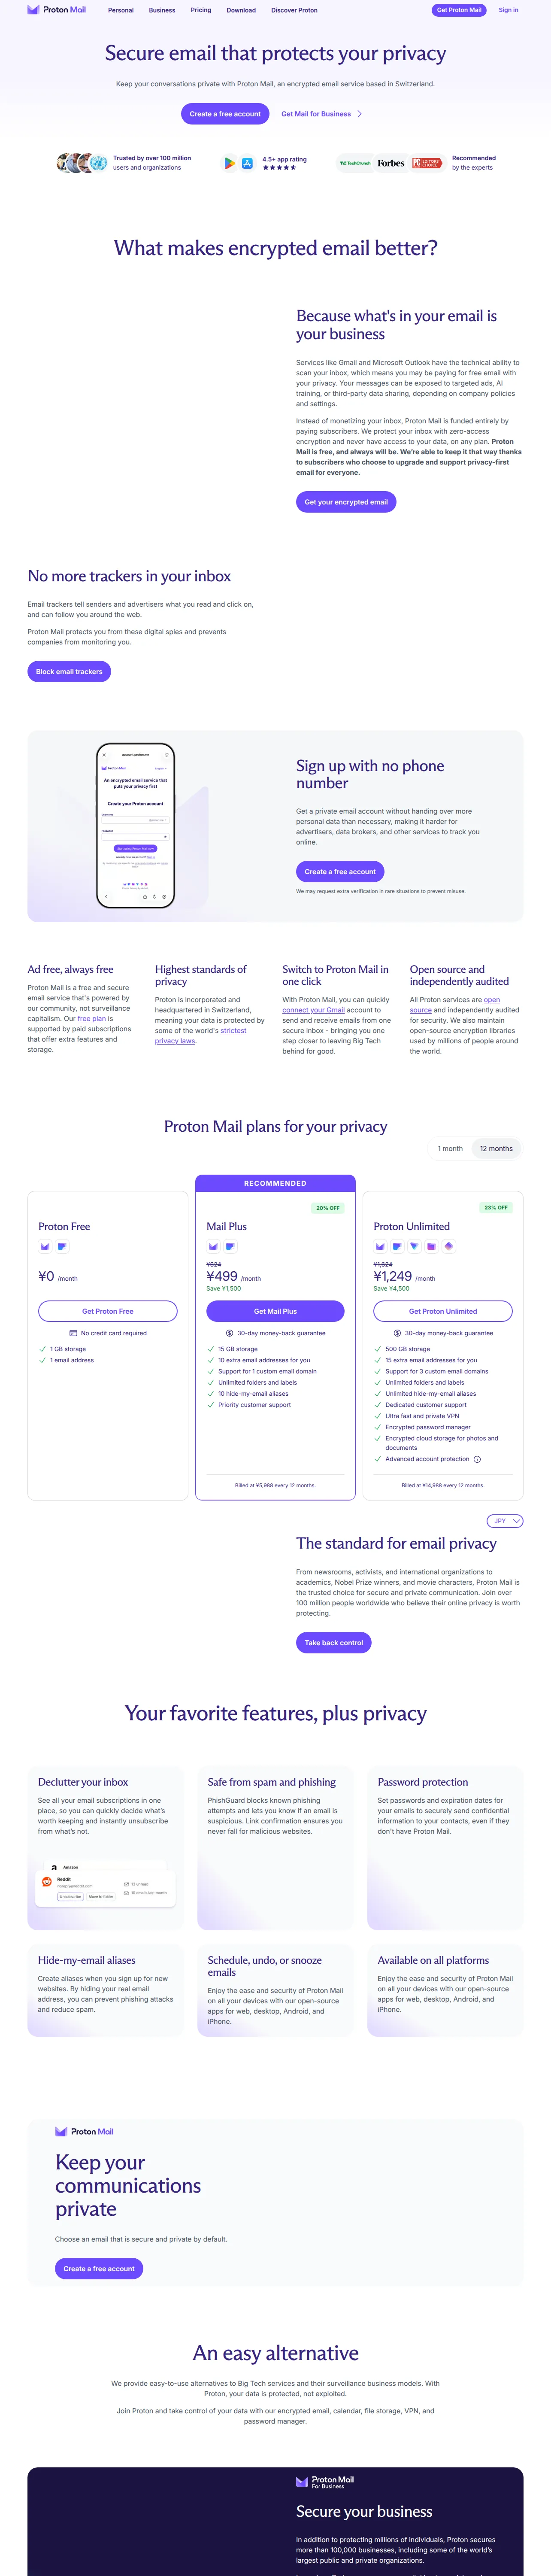
Task: Open the Business menu in navigation
Action: (x=162, y=10)
